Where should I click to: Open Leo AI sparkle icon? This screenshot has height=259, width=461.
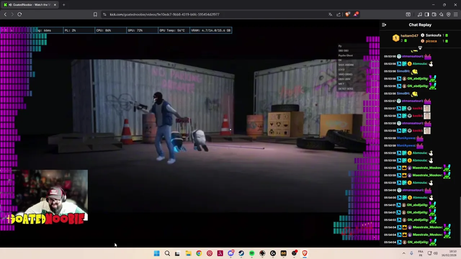[x=441, y=14]
